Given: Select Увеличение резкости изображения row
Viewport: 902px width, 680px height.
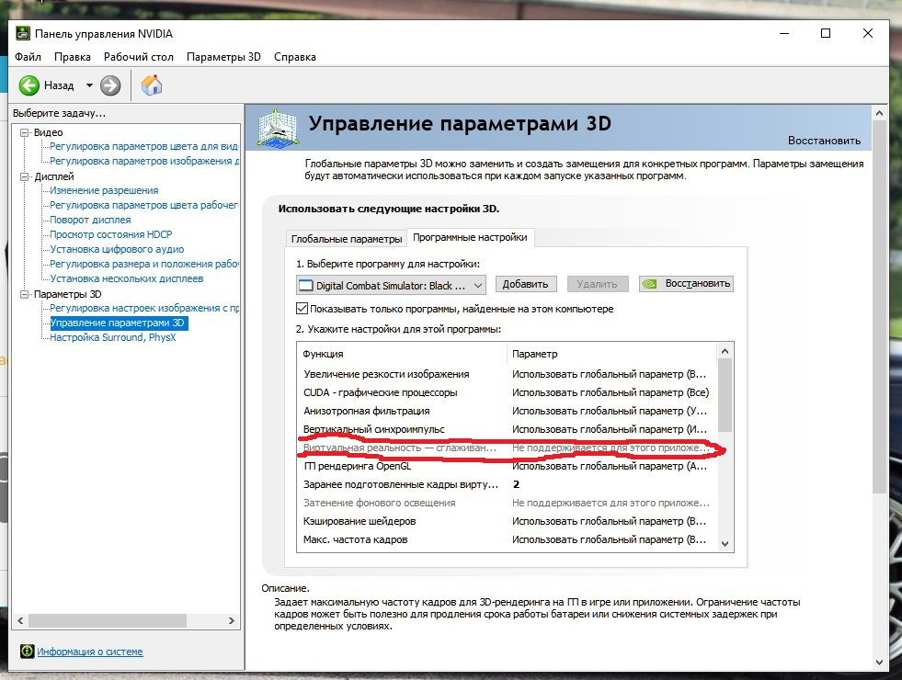Looking at the screenshot, I should tap(508, 374).
